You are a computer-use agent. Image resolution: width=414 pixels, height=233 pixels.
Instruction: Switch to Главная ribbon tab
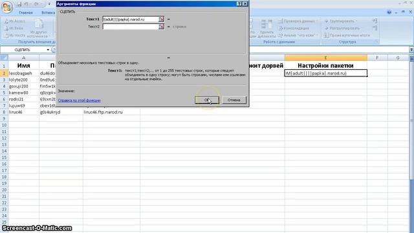click(x=26, y=13)
